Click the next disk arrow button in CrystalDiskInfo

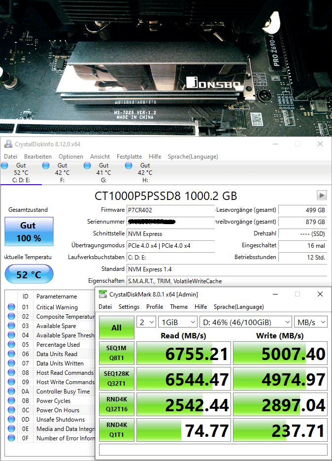point(322,195)
